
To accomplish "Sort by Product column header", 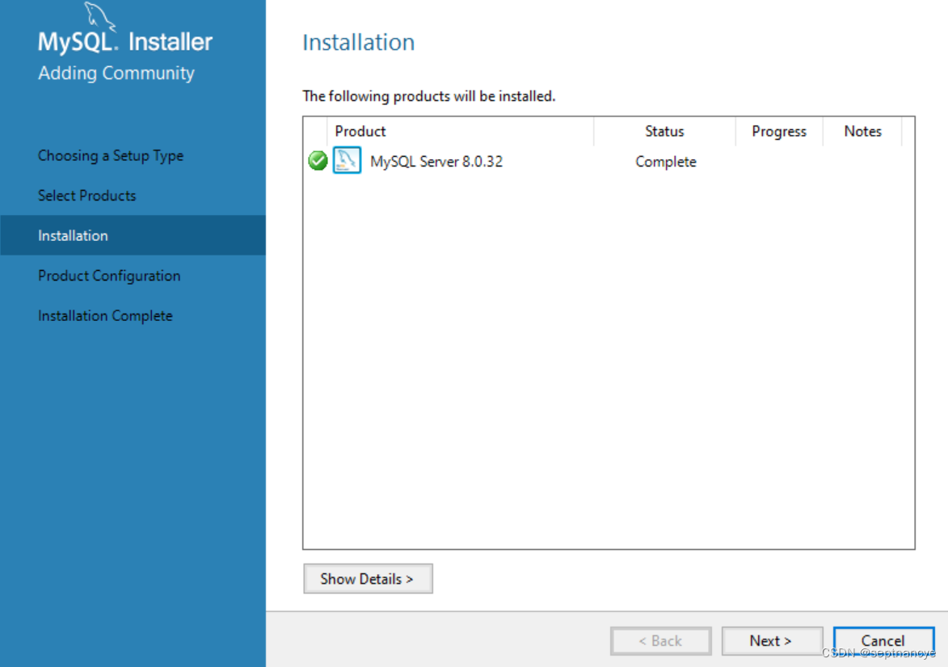I will [460, 131].
